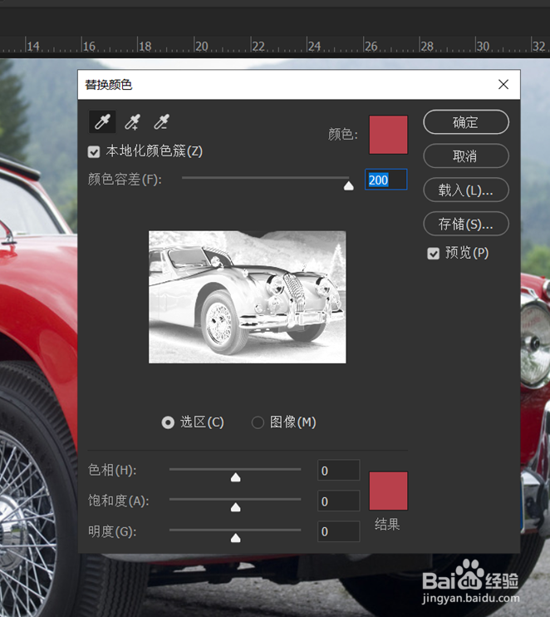Click ruler mark 20 on horizontal ruler
550x617 pixels.
click(x=202, y=47)
